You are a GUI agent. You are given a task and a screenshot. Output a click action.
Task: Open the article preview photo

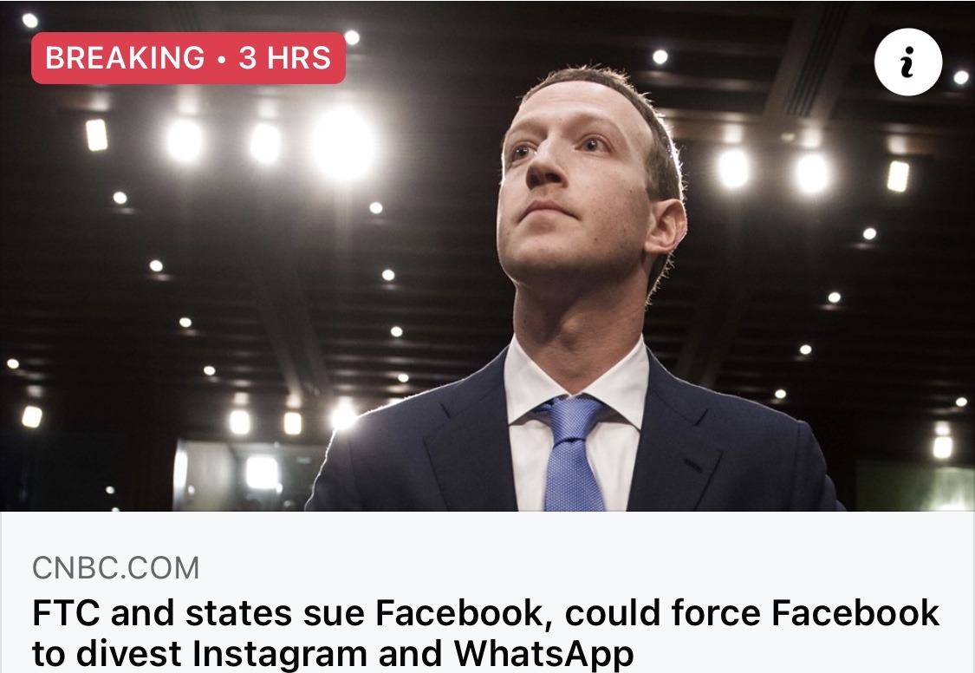tap(487, 256)
